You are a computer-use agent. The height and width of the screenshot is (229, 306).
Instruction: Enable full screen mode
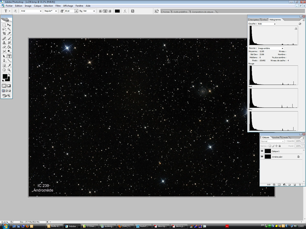tap(10, 91)
